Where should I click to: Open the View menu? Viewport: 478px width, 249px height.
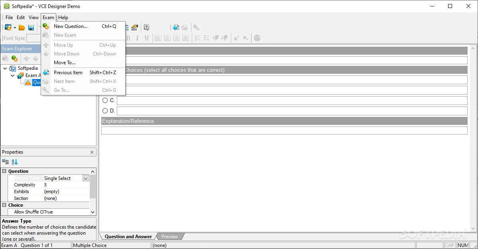[33, 18]
